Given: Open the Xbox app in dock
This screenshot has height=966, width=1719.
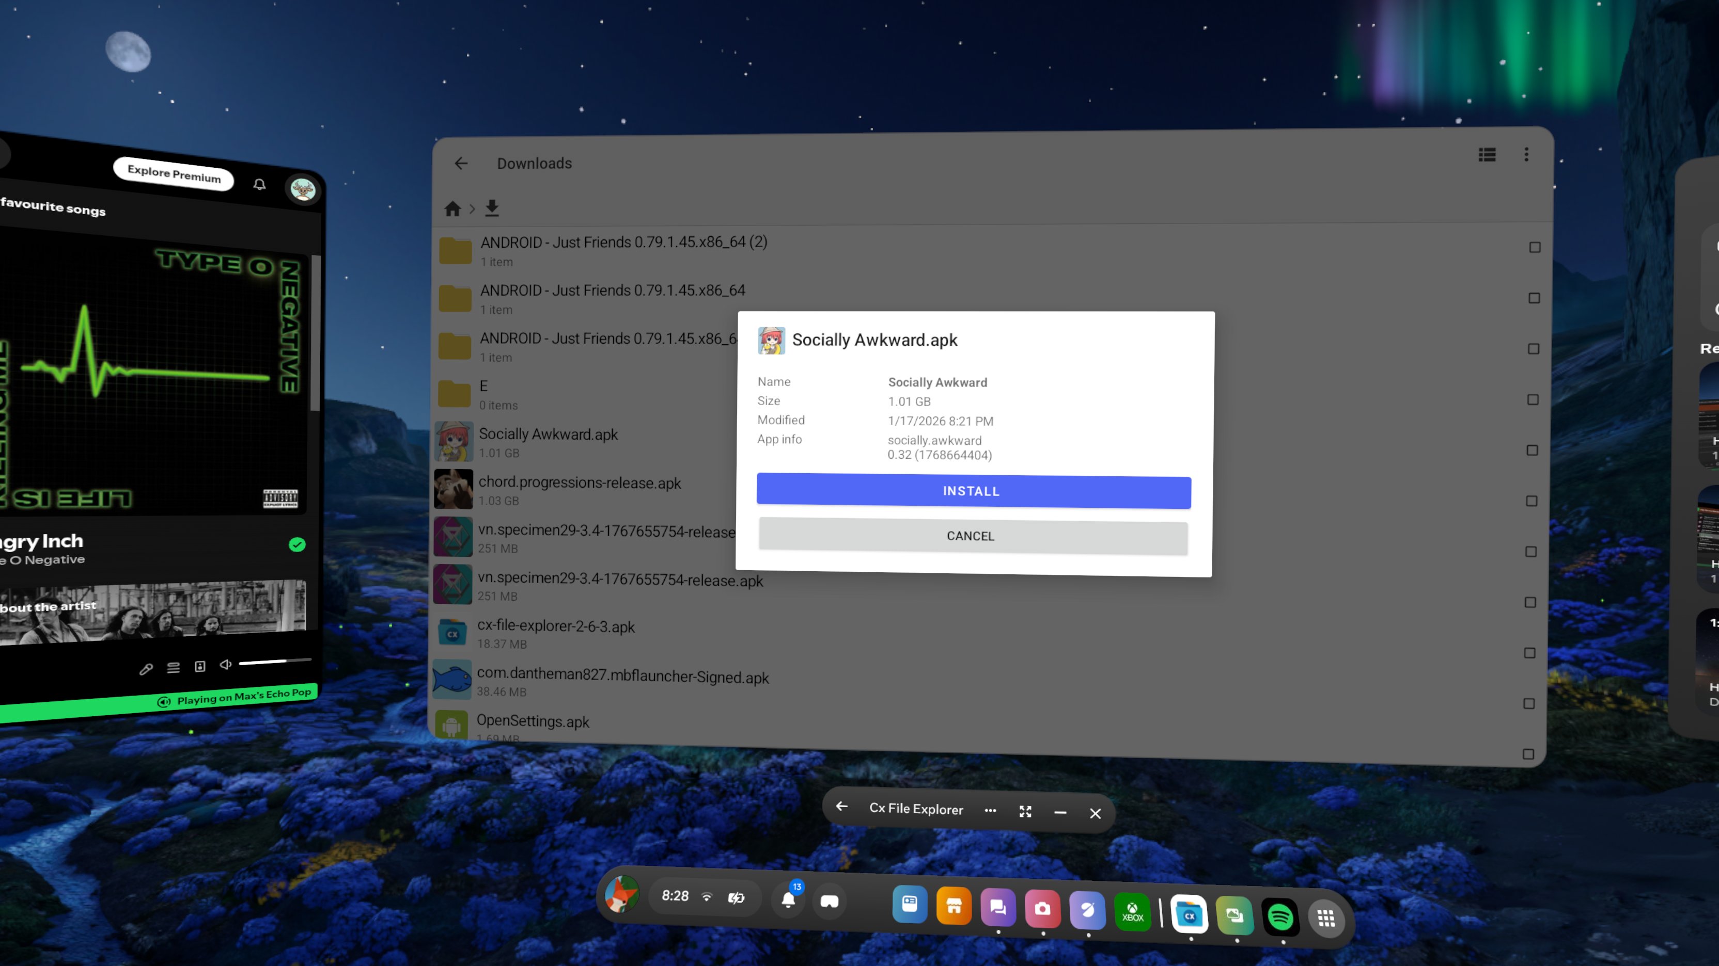Looking at the screenshot, I should tap(1132, 911).
